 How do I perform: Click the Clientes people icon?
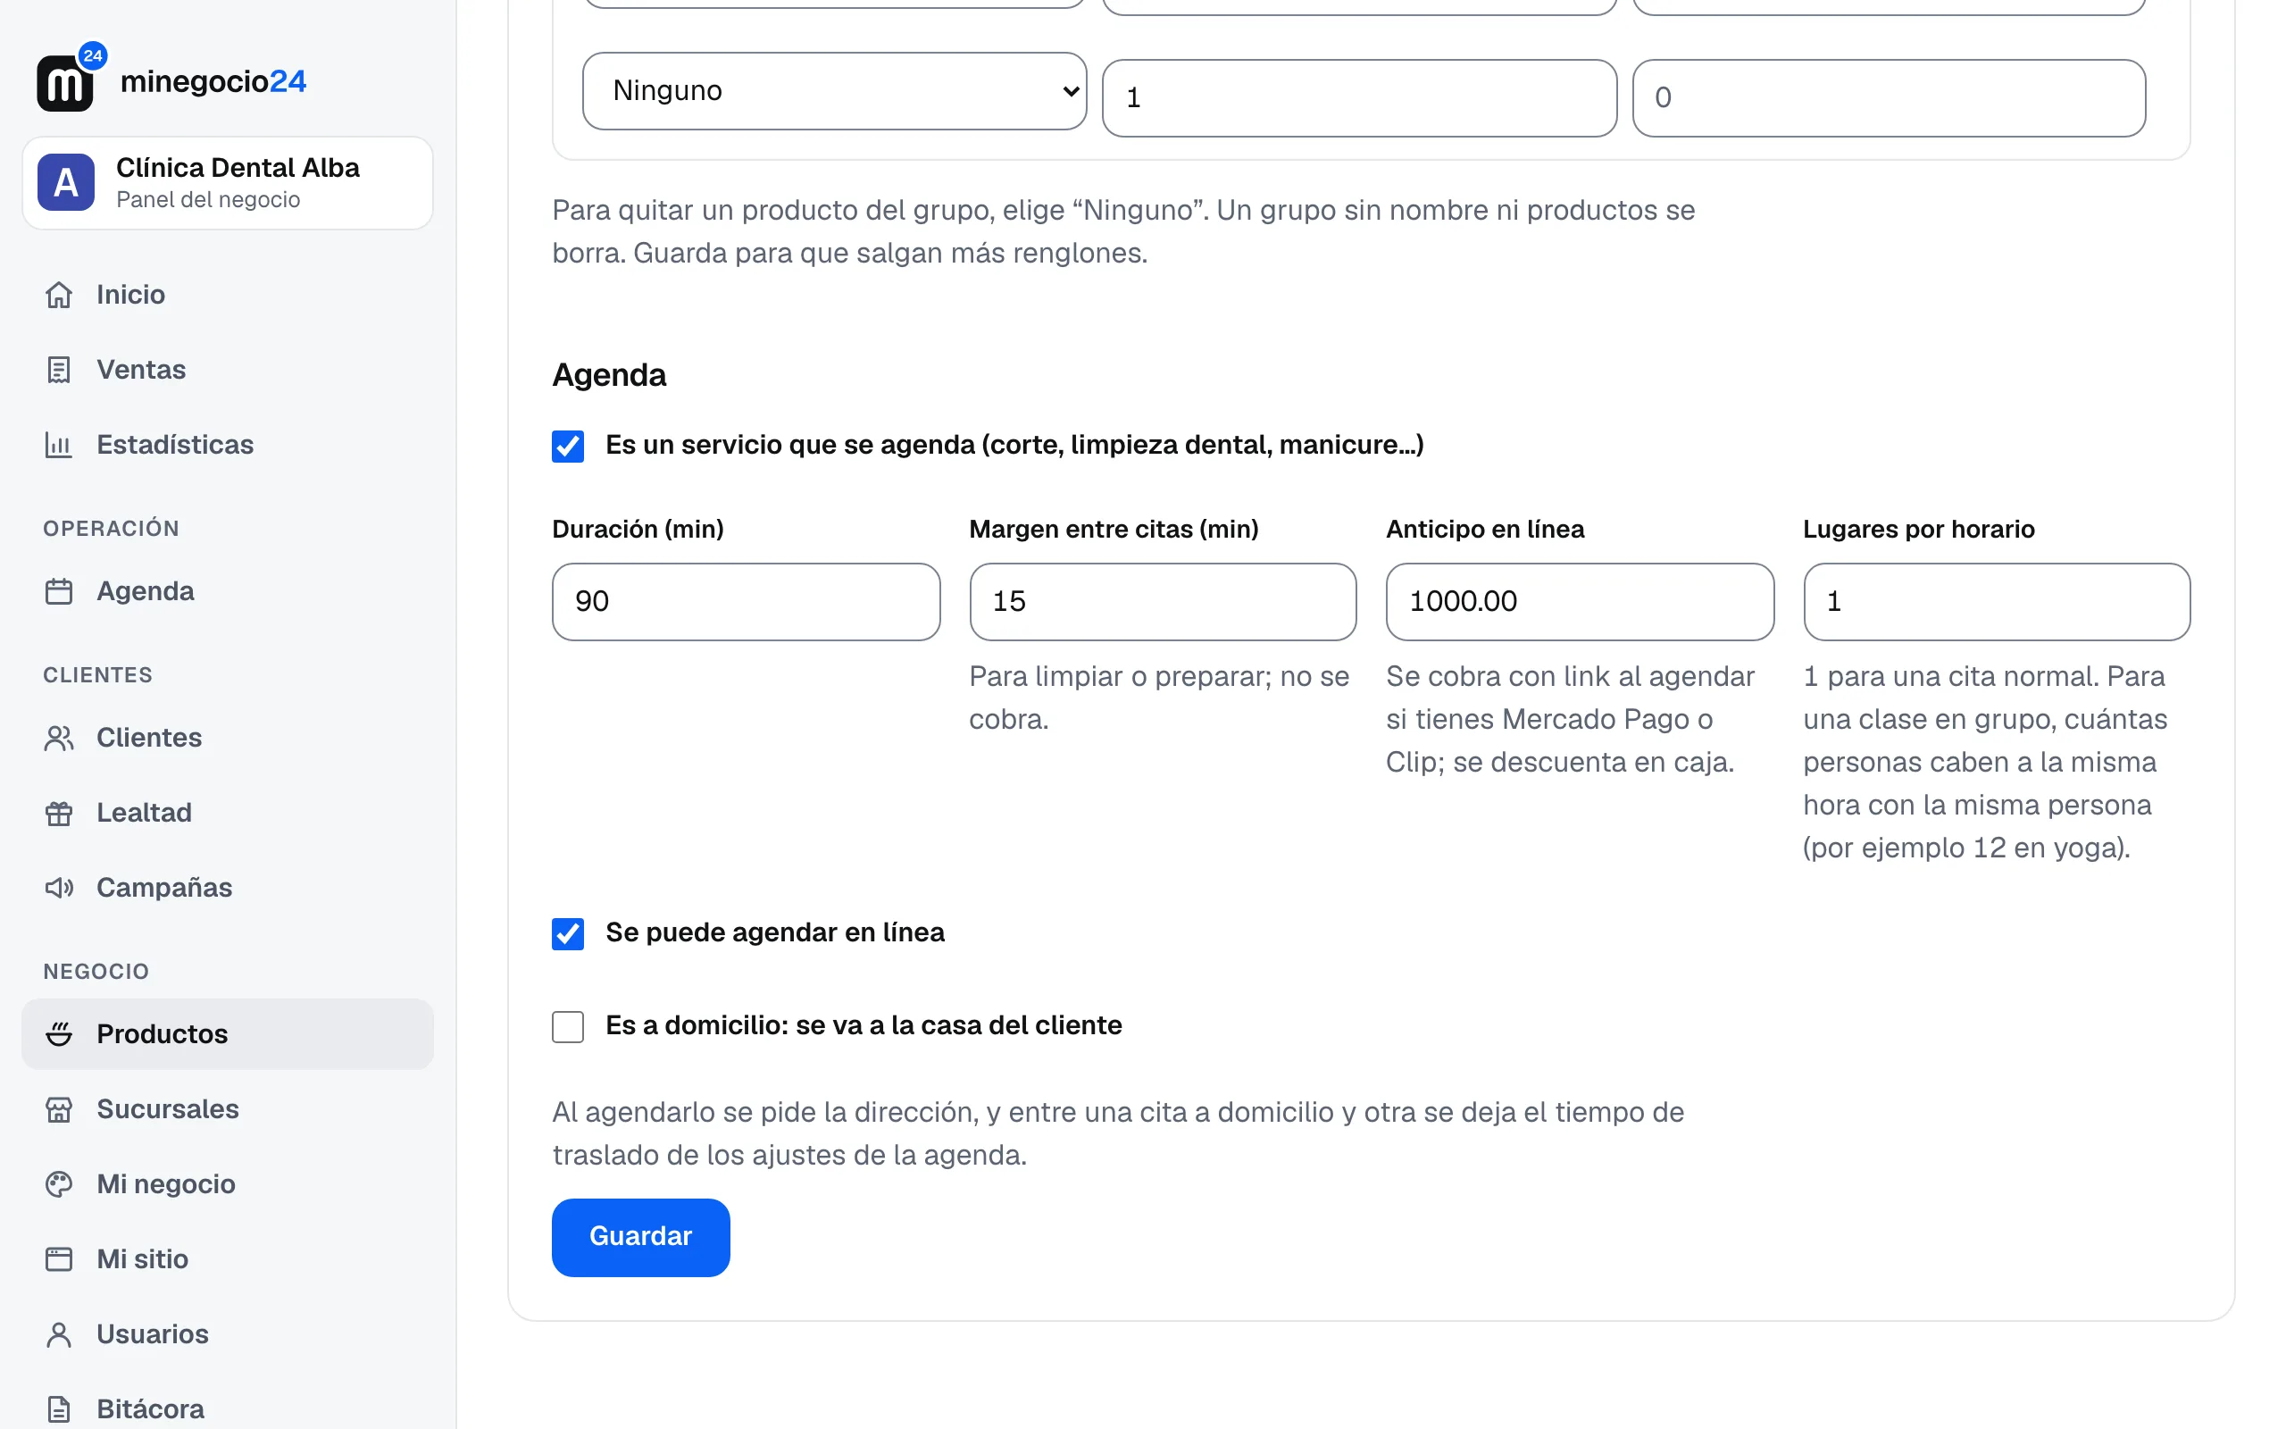59,738
